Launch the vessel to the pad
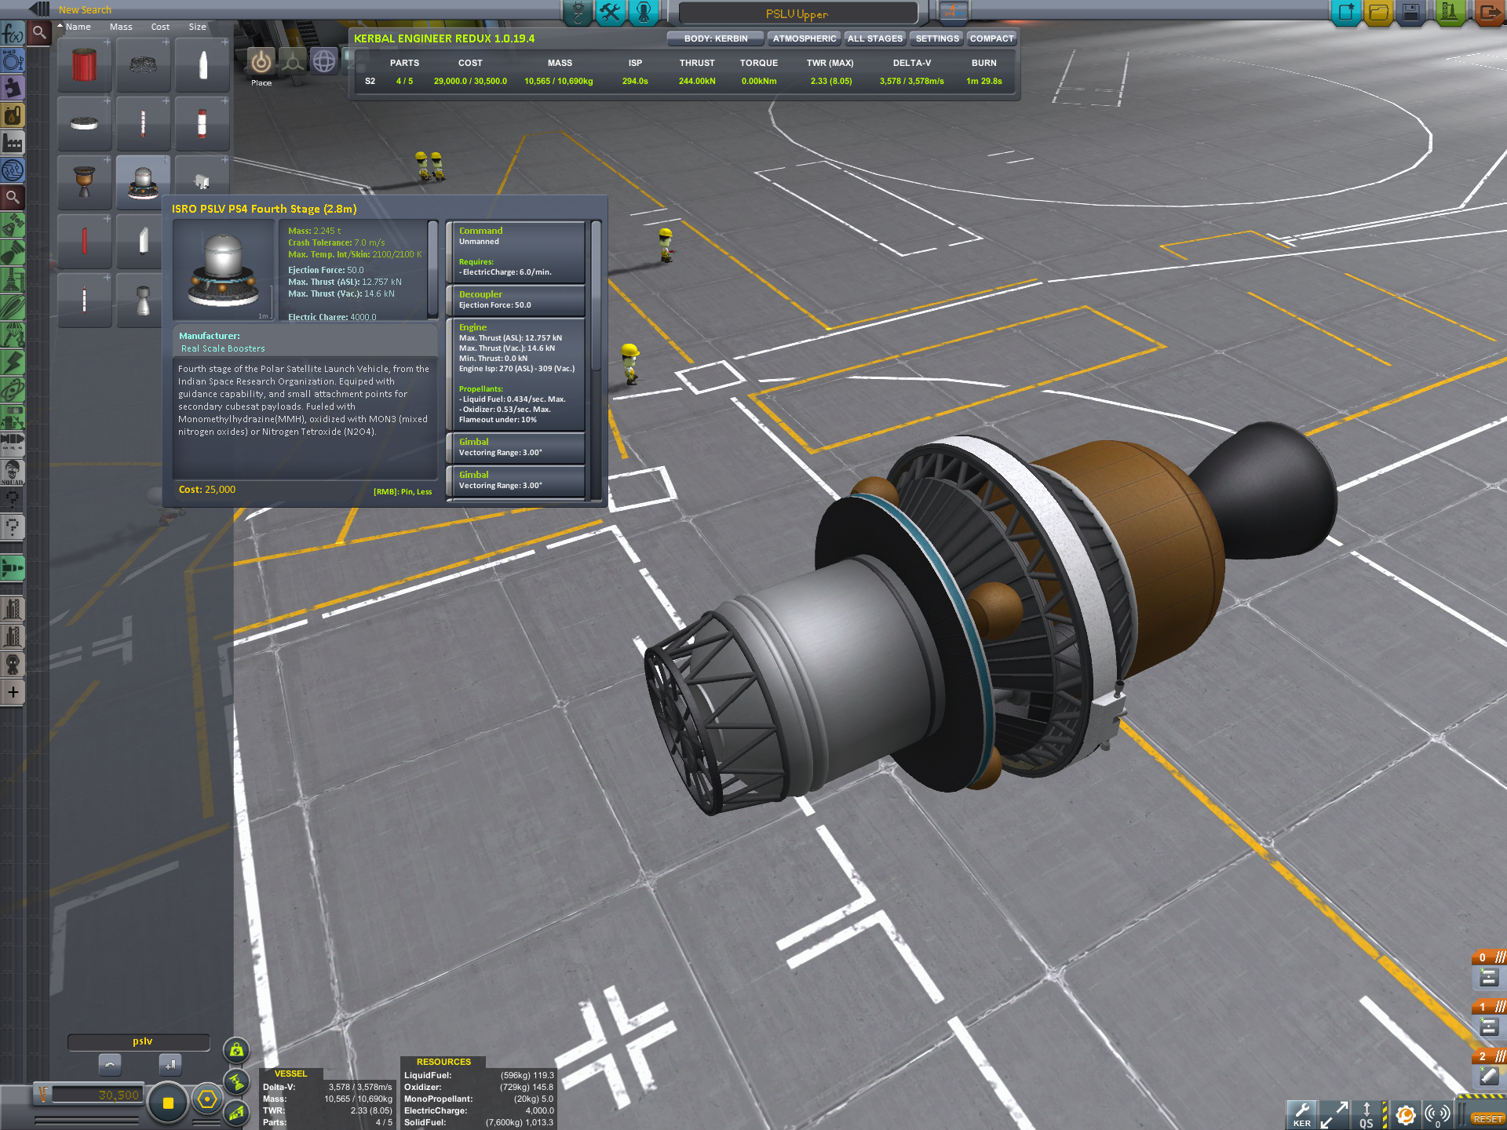The width and height of the screenshot is (1507, 1130). point(1449,13)
